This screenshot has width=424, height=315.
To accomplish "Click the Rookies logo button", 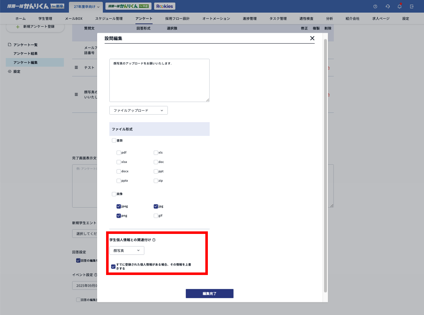I will (x=165, y=6).
